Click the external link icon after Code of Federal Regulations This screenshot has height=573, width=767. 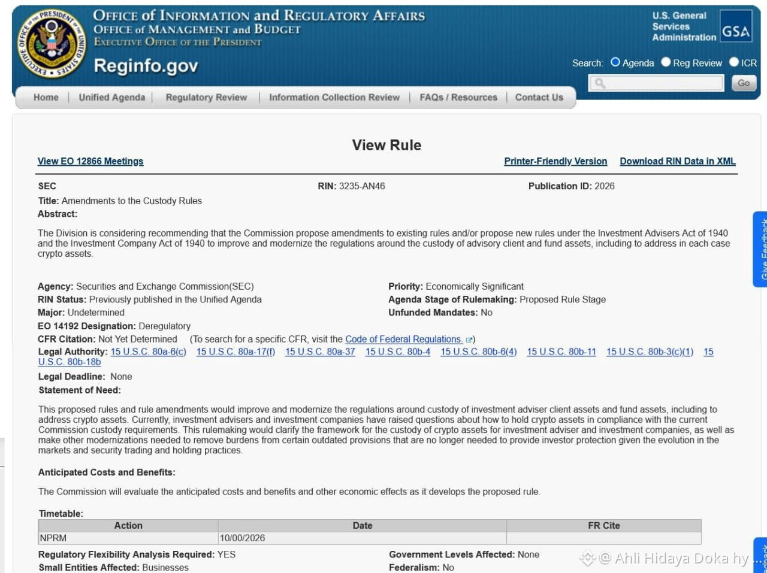(x=469, y=339)
